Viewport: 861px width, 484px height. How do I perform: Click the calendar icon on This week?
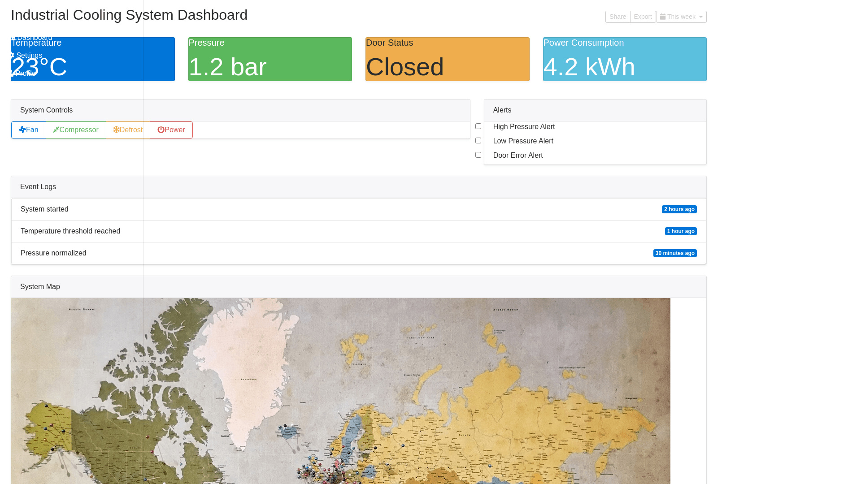(x=663, y=17)
